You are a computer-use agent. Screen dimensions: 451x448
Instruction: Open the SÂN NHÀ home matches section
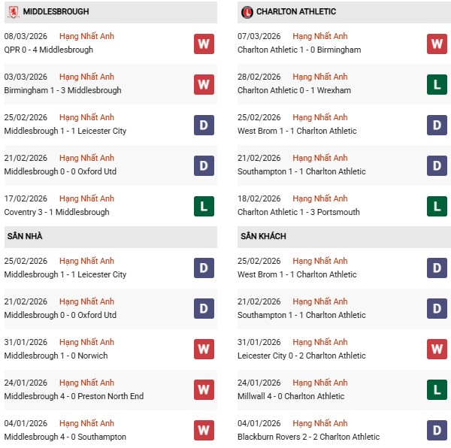(x=25, y=236)
